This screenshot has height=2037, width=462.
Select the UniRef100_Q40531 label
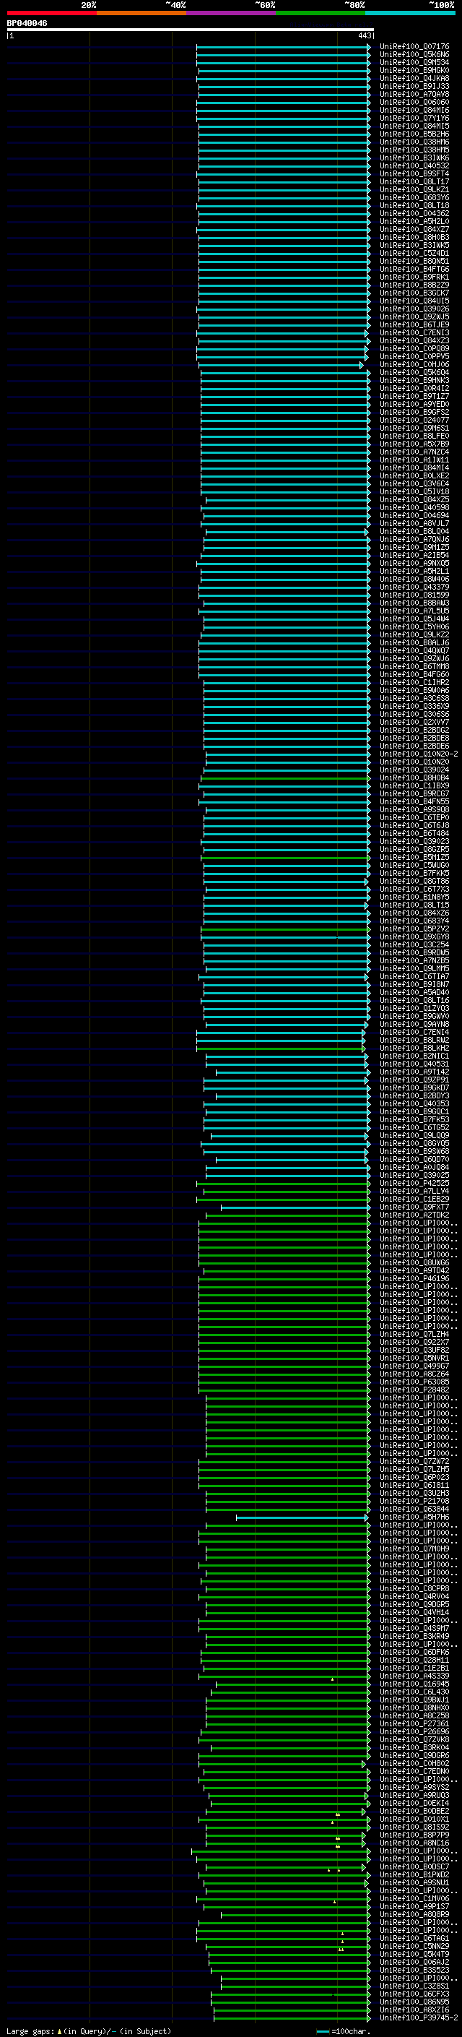click(x=414, y=1064)
